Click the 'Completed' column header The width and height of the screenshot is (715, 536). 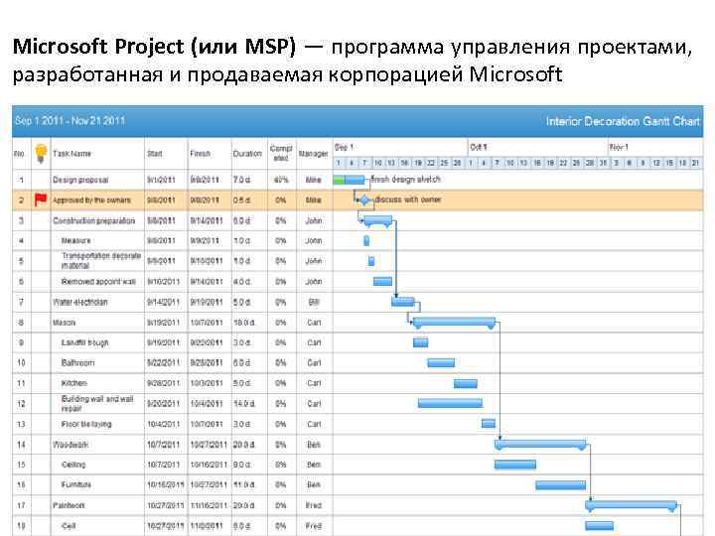click(x=281, y=153)
